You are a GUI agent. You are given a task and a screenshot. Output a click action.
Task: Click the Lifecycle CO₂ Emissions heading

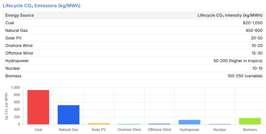pos(42,5)
